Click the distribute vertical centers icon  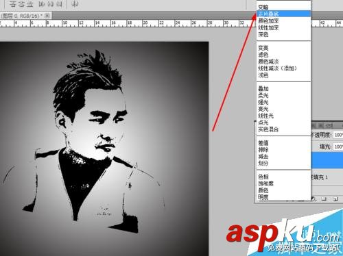point(22,4)
